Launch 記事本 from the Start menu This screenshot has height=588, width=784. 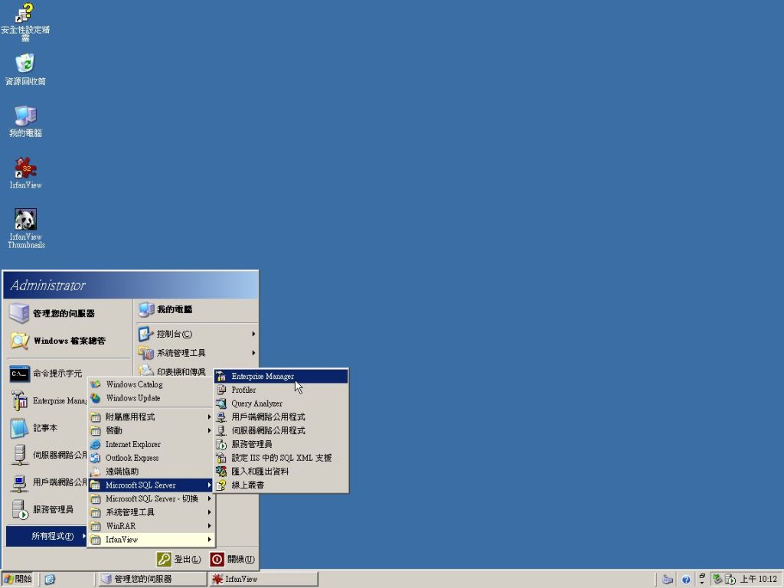[x=44, y=428]
